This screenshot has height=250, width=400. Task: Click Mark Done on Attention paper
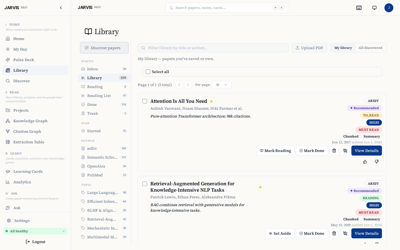pyautogui.click(x=312, y=151)
